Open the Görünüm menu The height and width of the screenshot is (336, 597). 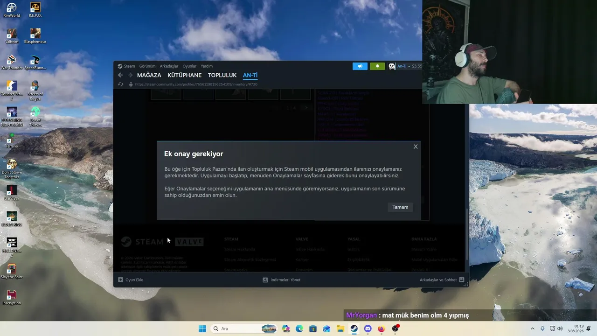pyautogui.click(x=147, y=66)
